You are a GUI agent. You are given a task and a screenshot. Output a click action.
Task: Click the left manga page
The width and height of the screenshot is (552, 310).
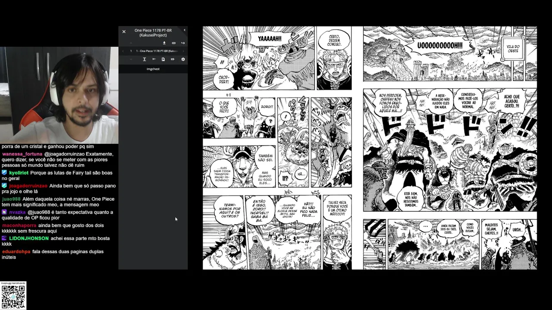(277, 148)
